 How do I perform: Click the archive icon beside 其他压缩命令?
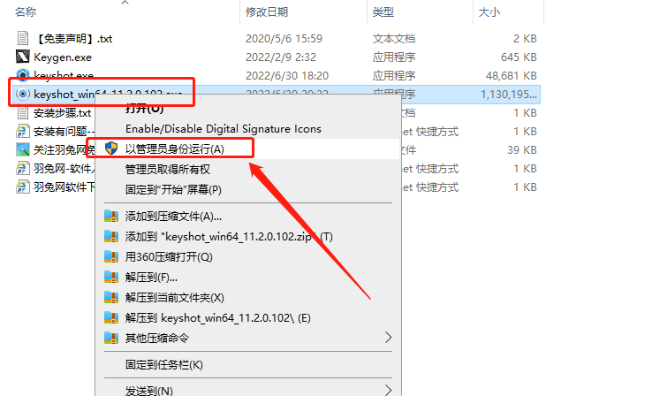pos(111,338)
